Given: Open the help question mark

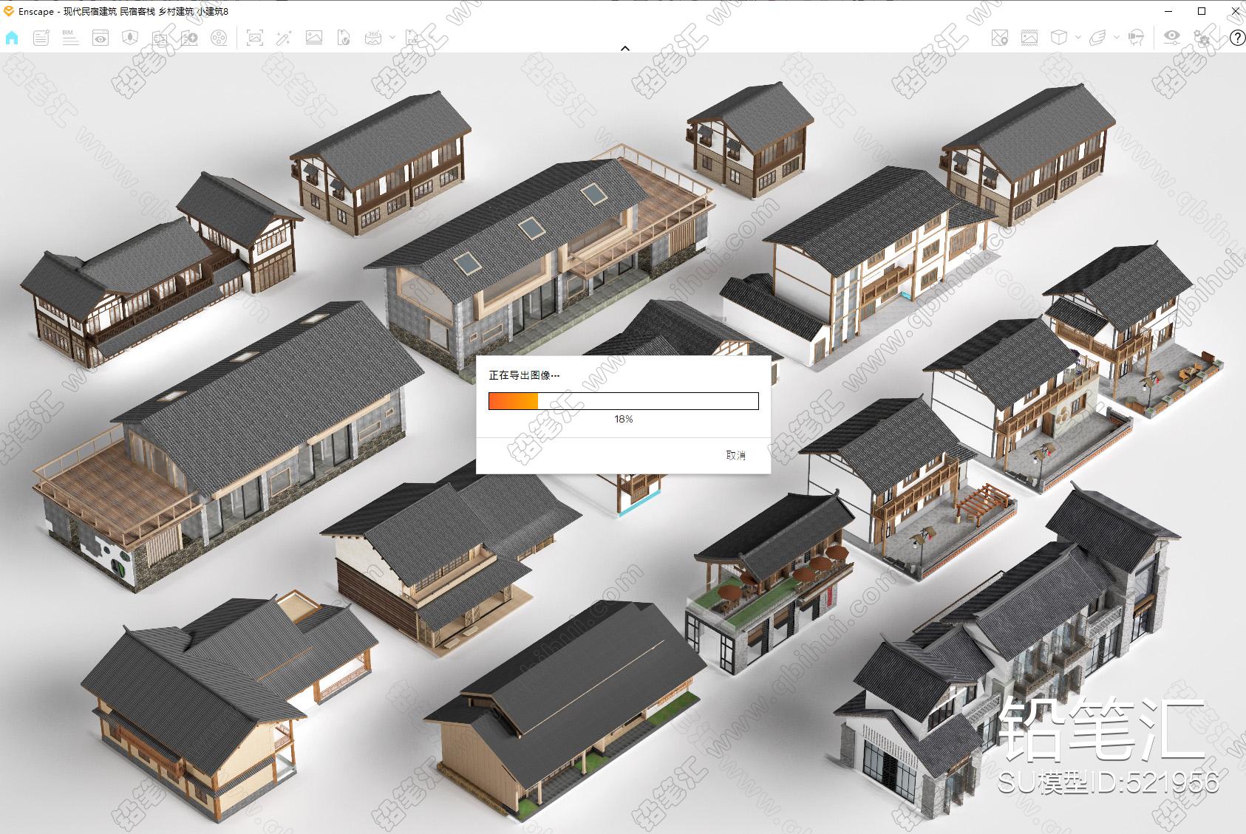Looking at the screenshot, I should [1237, 38].
